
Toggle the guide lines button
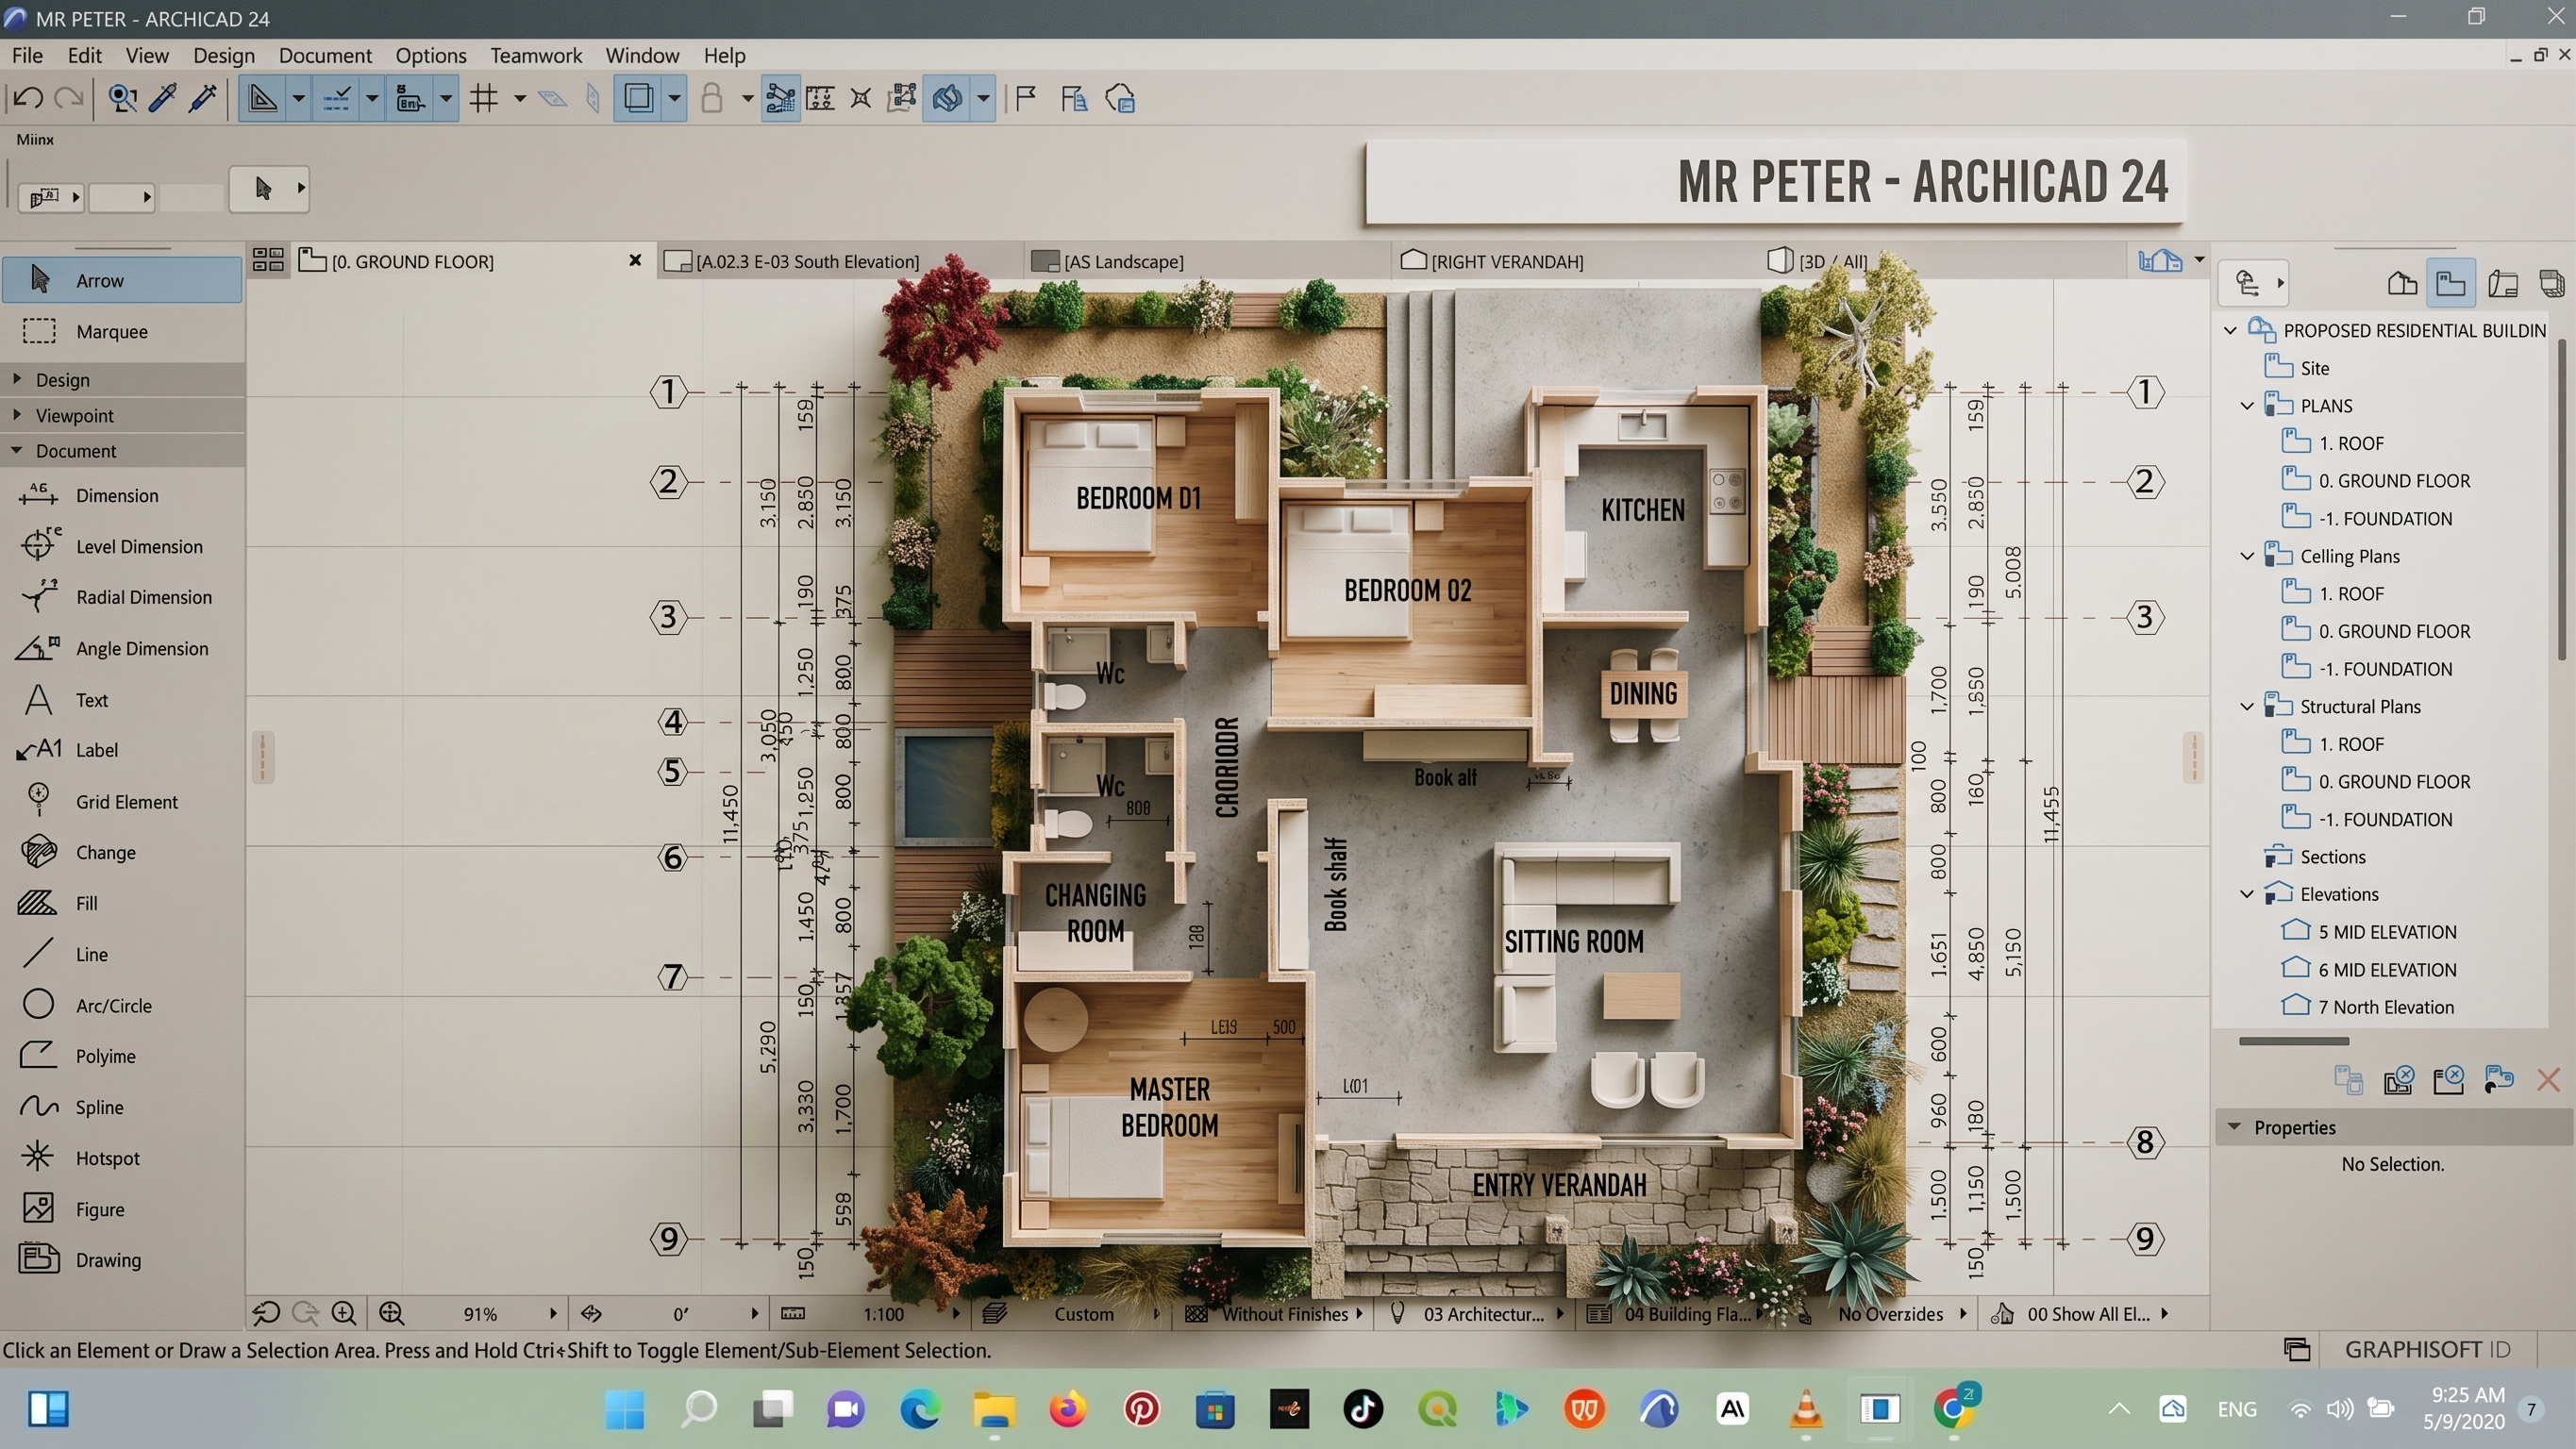point(263,98)
